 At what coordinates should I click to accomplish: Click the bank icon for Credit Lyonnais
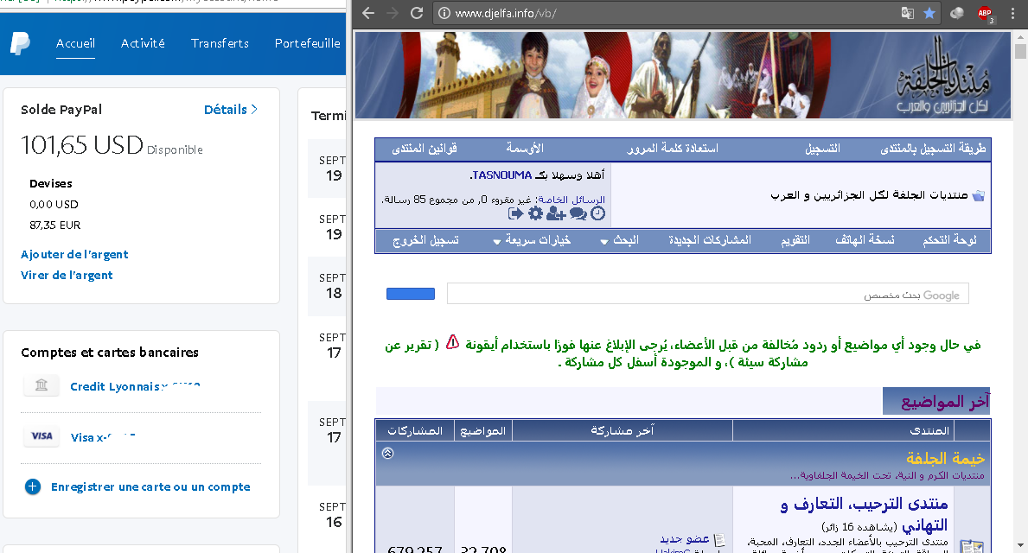(x=42, y=385)
